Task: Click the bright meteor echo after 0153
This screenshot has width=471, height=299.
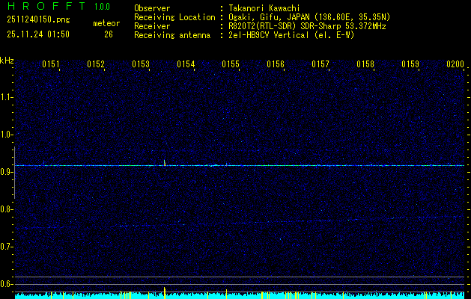Action: (164, 163)
